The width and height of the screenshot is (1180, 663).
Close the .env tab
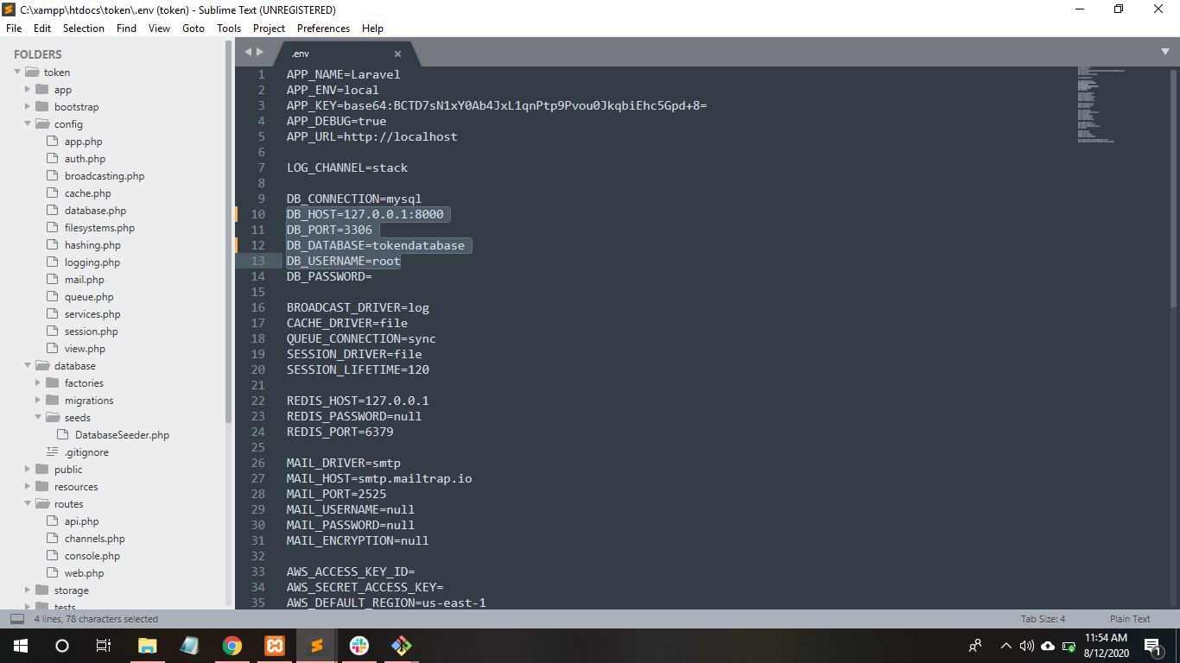click(397, 54)
